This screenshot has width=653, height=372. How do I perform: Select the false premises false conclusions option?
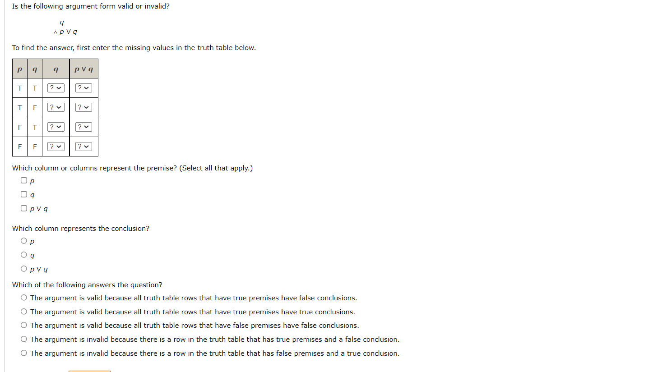(23, 325)
